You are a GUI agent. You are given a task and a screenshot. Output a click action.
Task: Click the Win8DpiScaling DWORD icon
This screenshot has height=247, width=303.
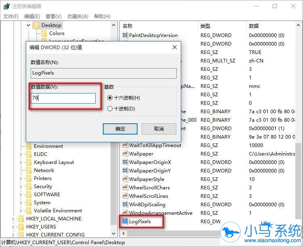125,204
